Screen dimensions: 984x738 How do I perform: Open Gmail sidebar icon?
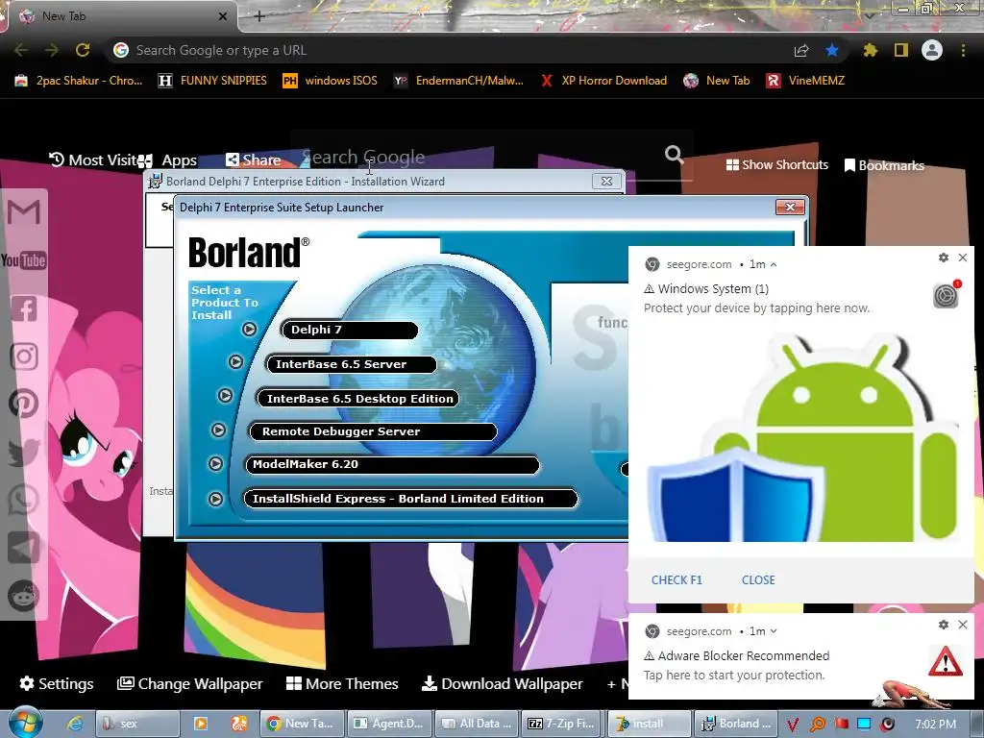[x=24, y=212]
